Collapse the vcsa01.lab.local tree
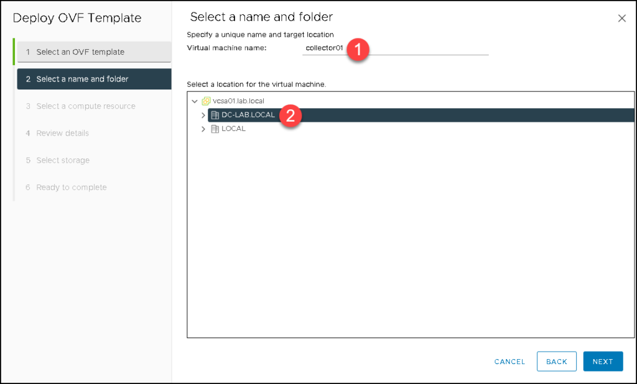This screenshot has height=384, width=637. (194, 100)
